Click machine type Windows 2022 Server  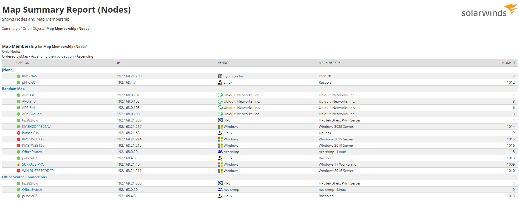tap(336, 127)
